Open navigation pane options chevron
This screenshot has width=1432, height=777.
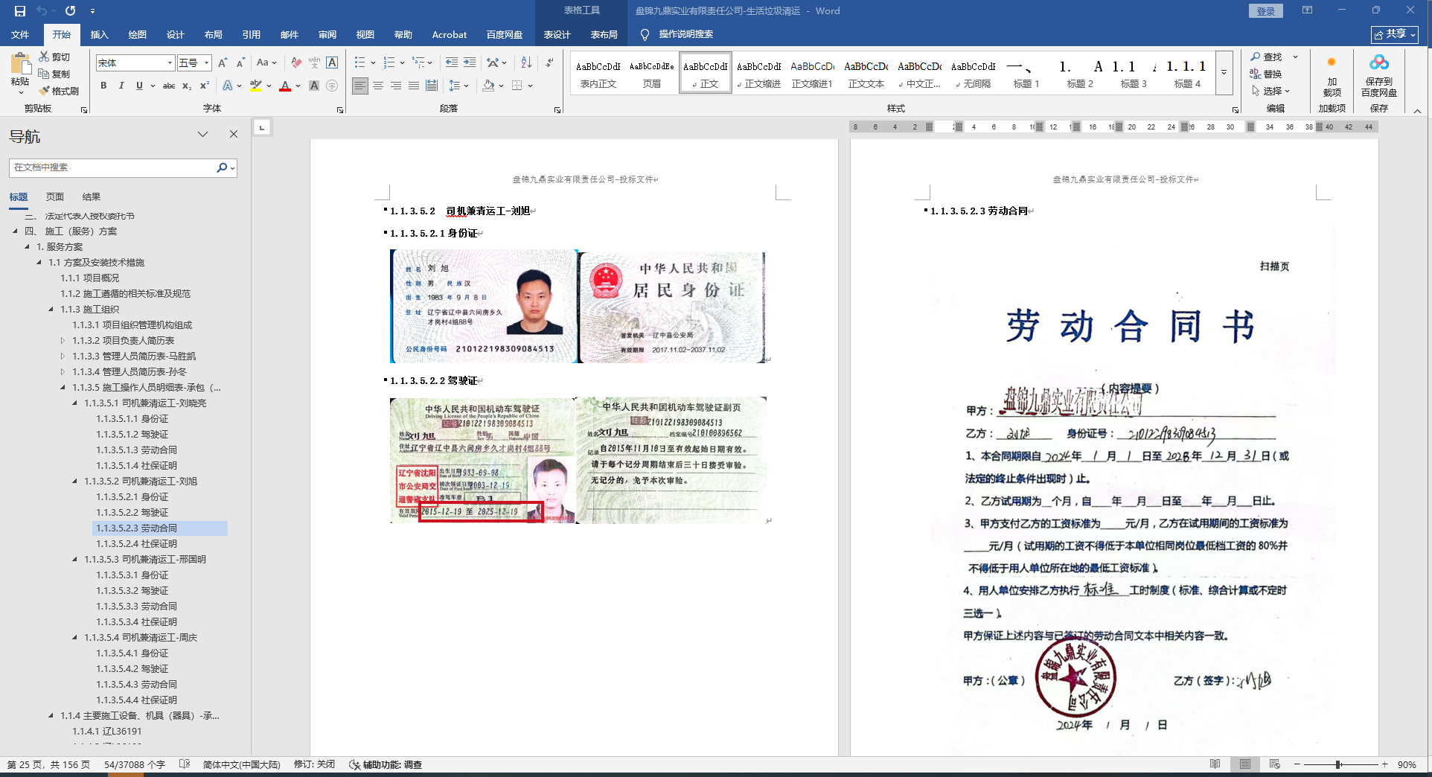pos(202,134)
